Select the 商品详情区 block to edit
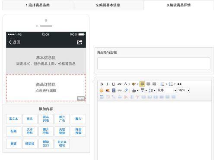Image resolution: width=216 pixels, height=160 pixels. [46, 88]
